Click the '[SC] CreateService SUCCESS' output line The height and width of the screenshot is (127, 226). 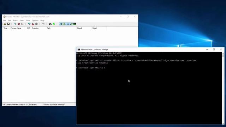[92, 63]
